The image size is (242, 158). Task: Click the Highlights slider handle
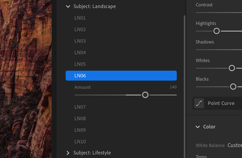click(x=216, y=31)
